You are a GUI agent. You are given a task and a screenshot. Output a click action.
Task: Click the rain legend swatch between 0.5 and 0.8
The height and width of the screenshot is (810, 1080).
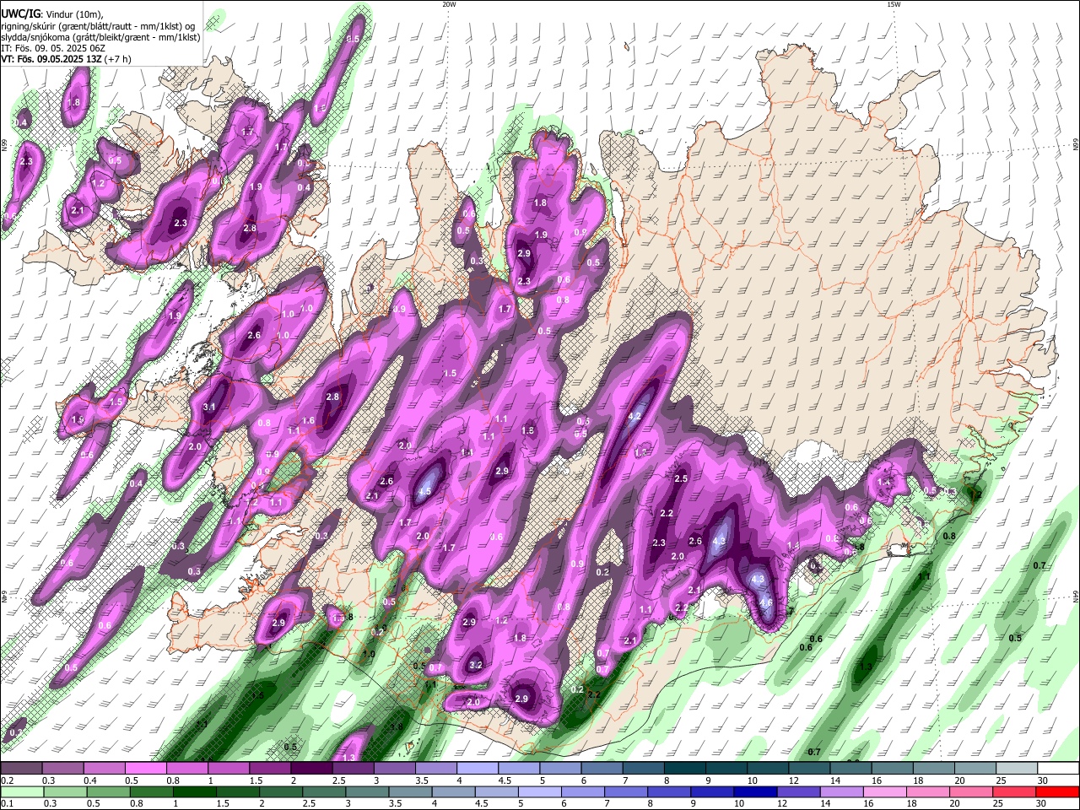pyautogui.click(x=109, y=791)
